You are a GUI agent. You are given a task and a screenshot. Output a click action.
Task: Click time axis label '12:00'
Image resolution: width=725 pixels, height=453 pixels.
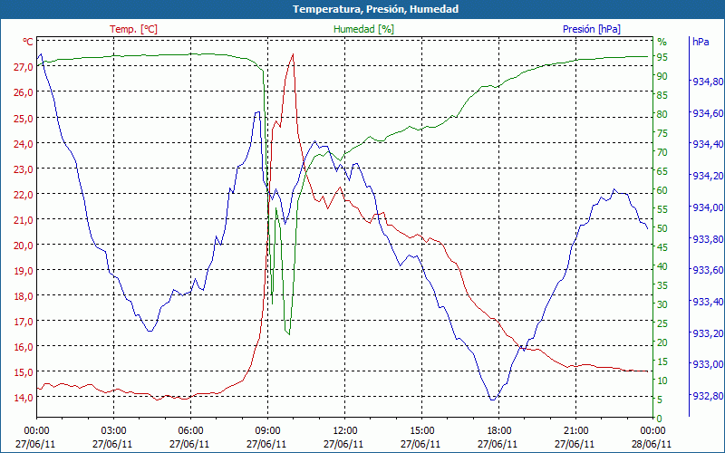point(345,431)
